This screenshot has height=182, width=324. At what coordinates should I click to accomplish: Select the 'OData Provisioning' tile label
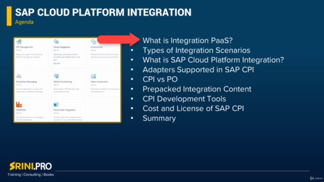click(63, 82)
